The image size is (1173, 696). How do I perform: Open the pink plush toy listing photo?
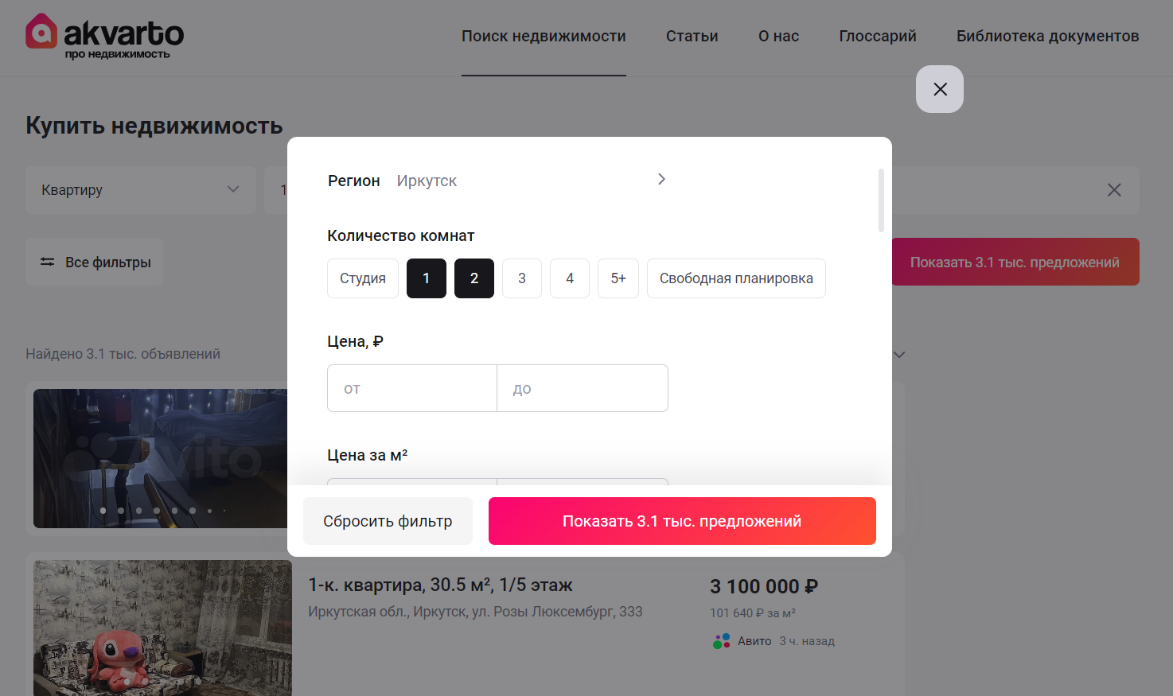(162, 628)
